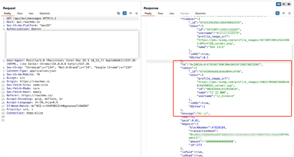Open the Request panel hamburger options menu

click(x=137, y=13)
